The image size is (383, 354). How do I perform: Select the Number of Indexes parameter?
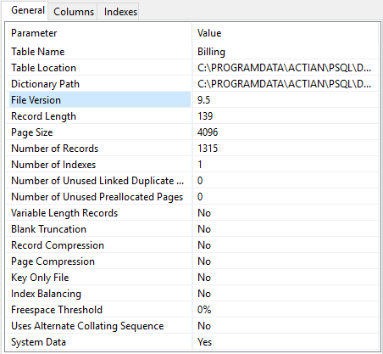(53, 165)
